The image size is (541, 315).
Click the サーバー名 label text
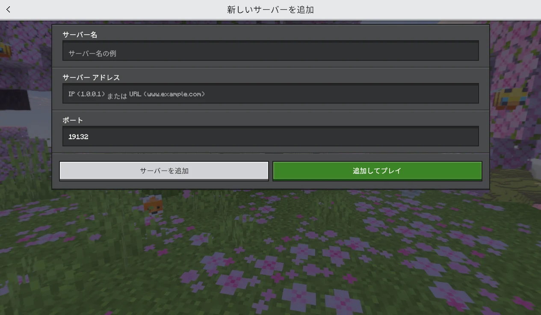[x=80, y=35]
